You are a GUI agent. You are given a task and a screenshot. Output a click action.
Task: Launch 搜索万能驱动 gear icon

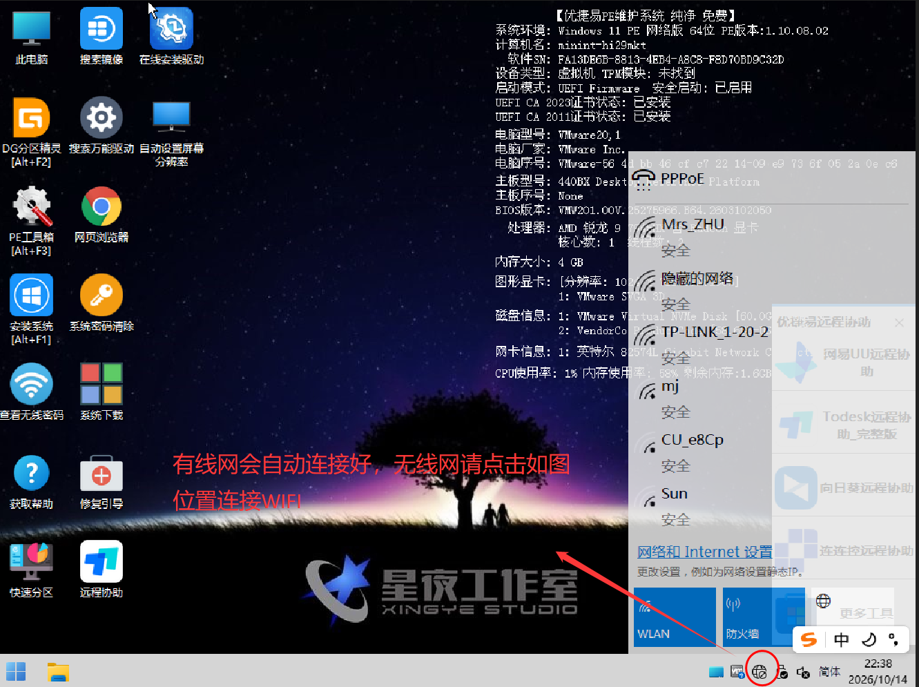(x=101, y=125)
